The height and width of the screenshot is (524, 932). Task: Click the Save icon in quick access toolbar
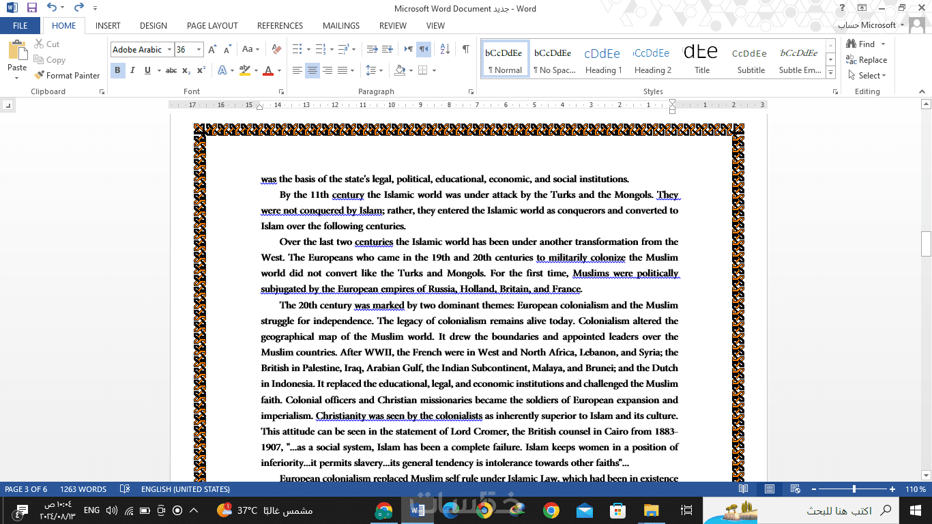point(31,8)
